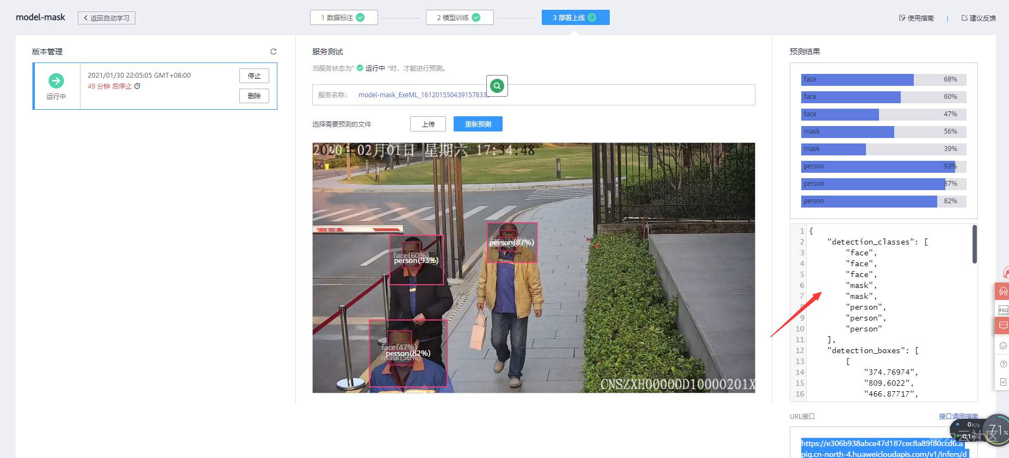Click the person(82%) detection label
Image resolution: width=1009 pixels, height=458 pixels.
408,353
